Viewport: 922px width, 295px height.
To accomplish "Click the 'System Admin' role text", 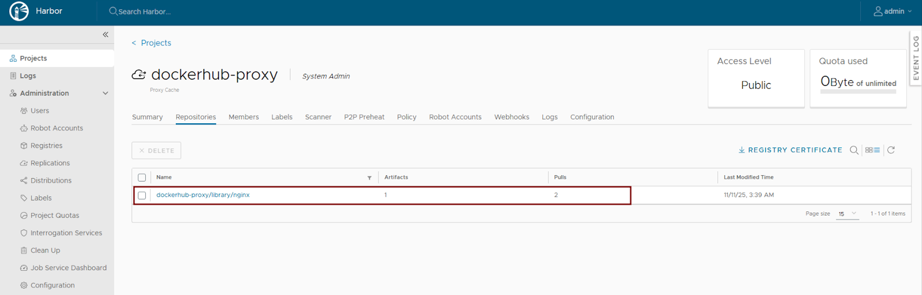I will pos(326,76).
